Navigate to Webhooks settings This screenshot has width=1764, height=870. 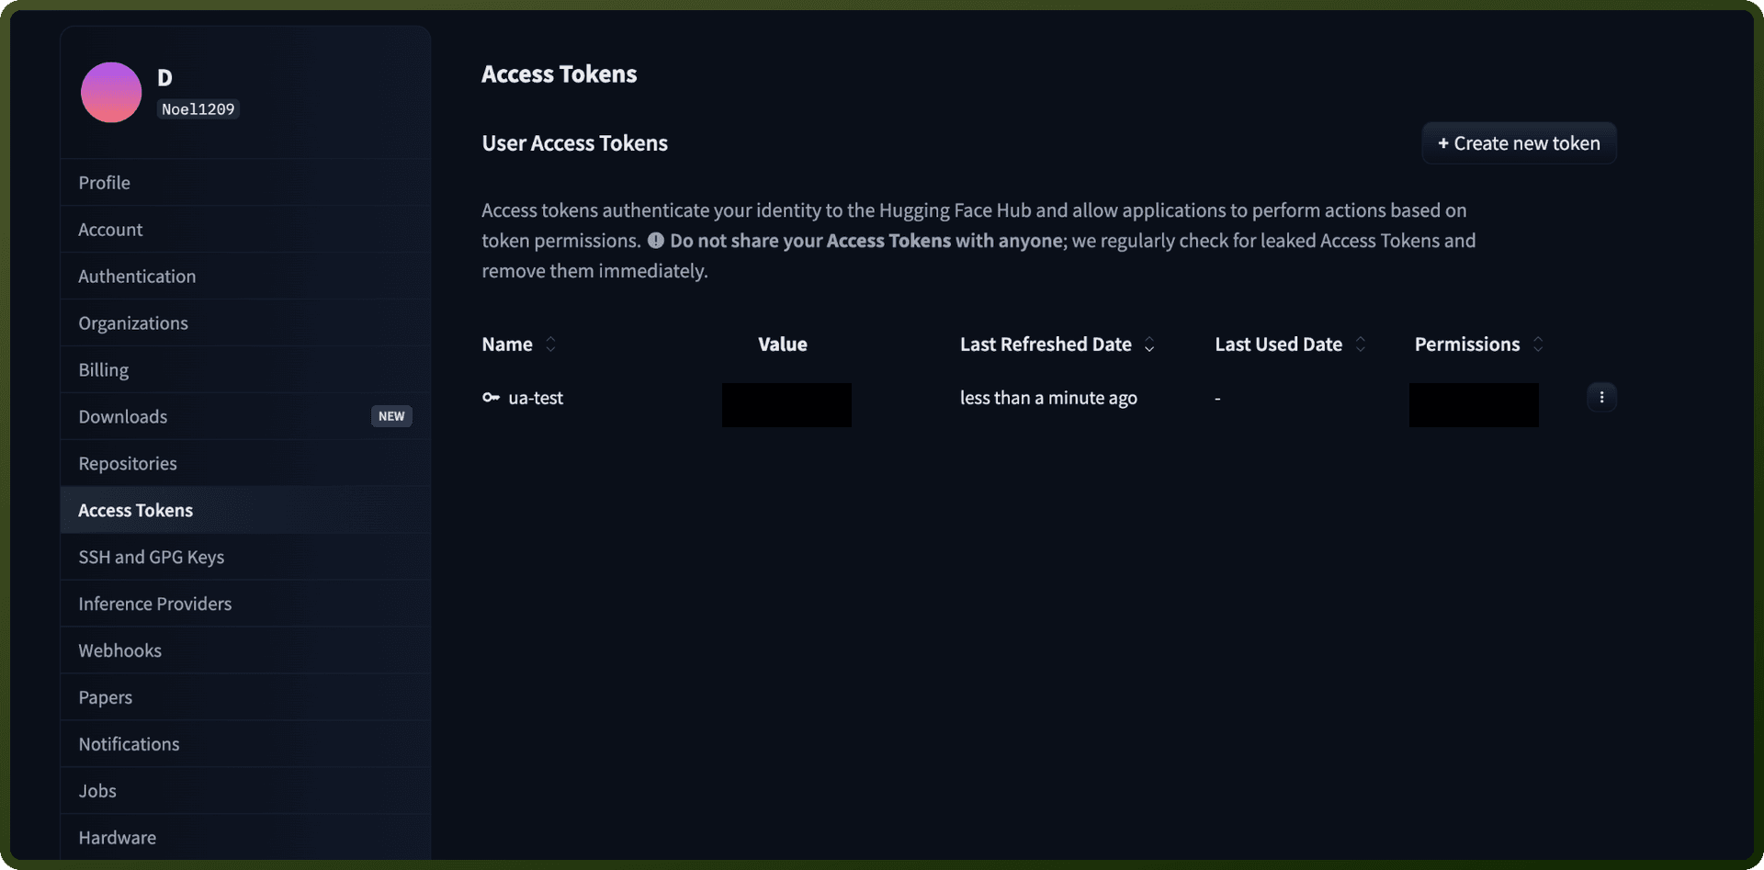(245, 651)
